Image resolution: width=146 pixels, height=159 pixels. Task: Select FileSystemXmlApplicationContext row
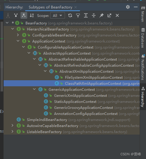pos(72,77)
